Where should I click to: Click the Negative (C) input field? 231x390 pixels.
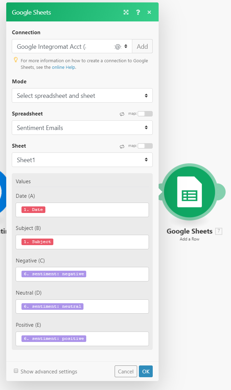pos(82,274)
